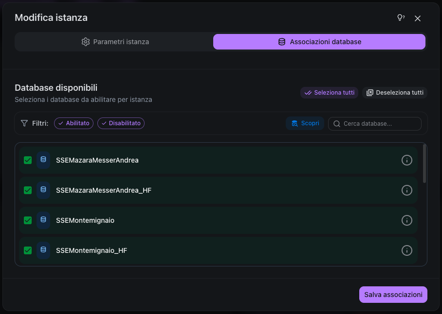The height and width of the screenshot is (314, 442).
Task: Click Deseleziona tutti button
Action: click(395, 93)
